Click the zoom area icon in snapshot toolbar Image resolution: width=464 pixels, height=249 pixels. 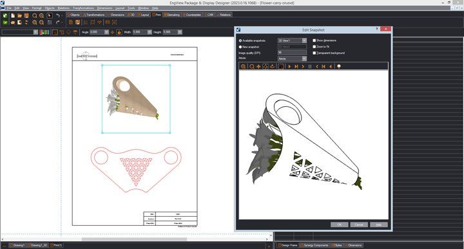pyautogui.click(x=243, y=66)
